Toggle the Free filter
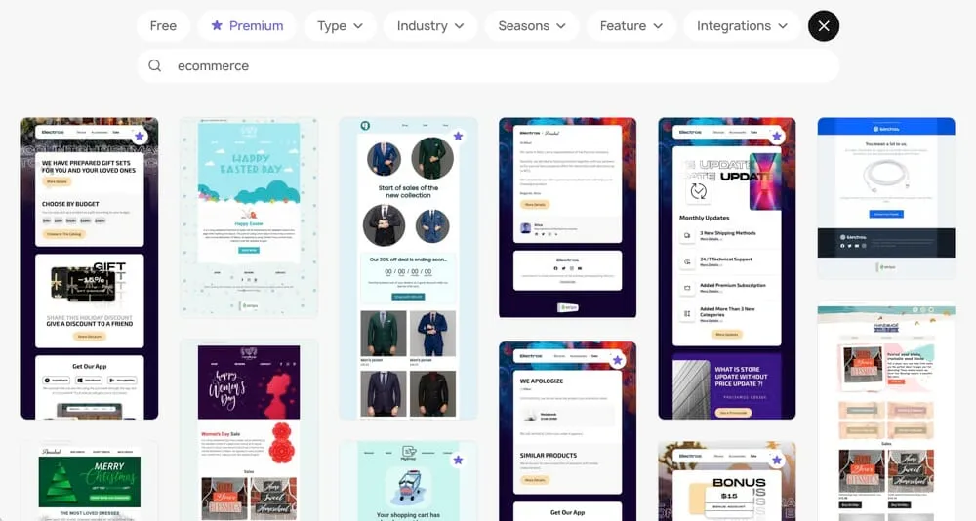 (163, 26)
